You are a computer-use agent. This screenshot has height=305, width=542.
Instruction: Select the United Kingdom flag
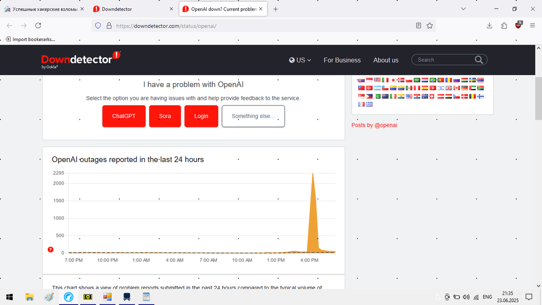click(449, 88)
